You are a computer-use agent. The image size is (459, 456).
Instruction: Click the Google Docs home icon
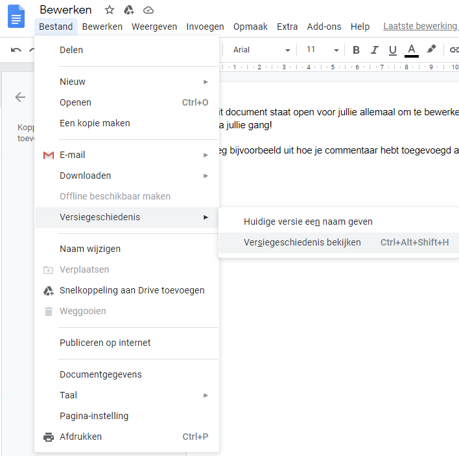pyautogui.click(x=16, y=16)
